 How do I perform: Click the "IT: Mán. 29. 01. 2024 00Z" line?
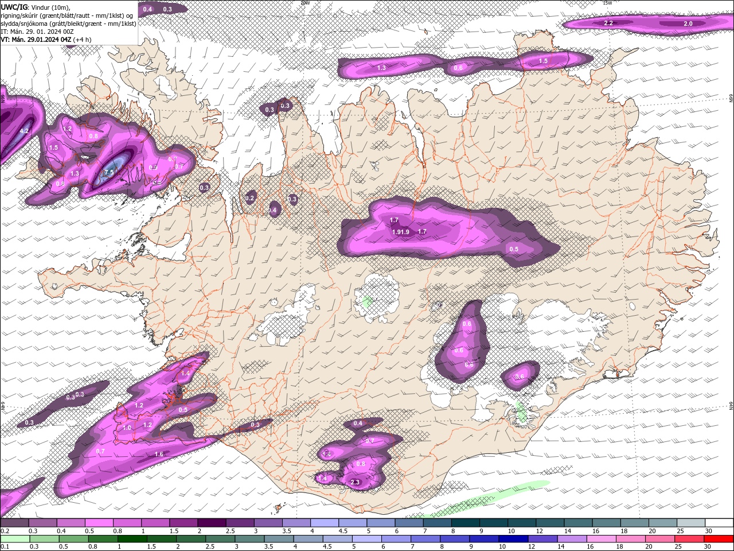point(37,32)
